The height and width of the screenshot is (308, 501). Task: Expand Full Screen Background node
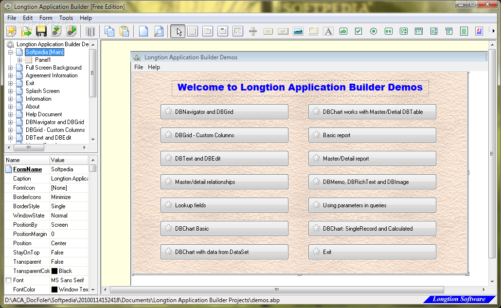[10, 68]
